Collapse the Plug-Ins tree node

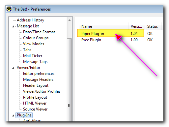pyautogui.click(x=13, y=115)
